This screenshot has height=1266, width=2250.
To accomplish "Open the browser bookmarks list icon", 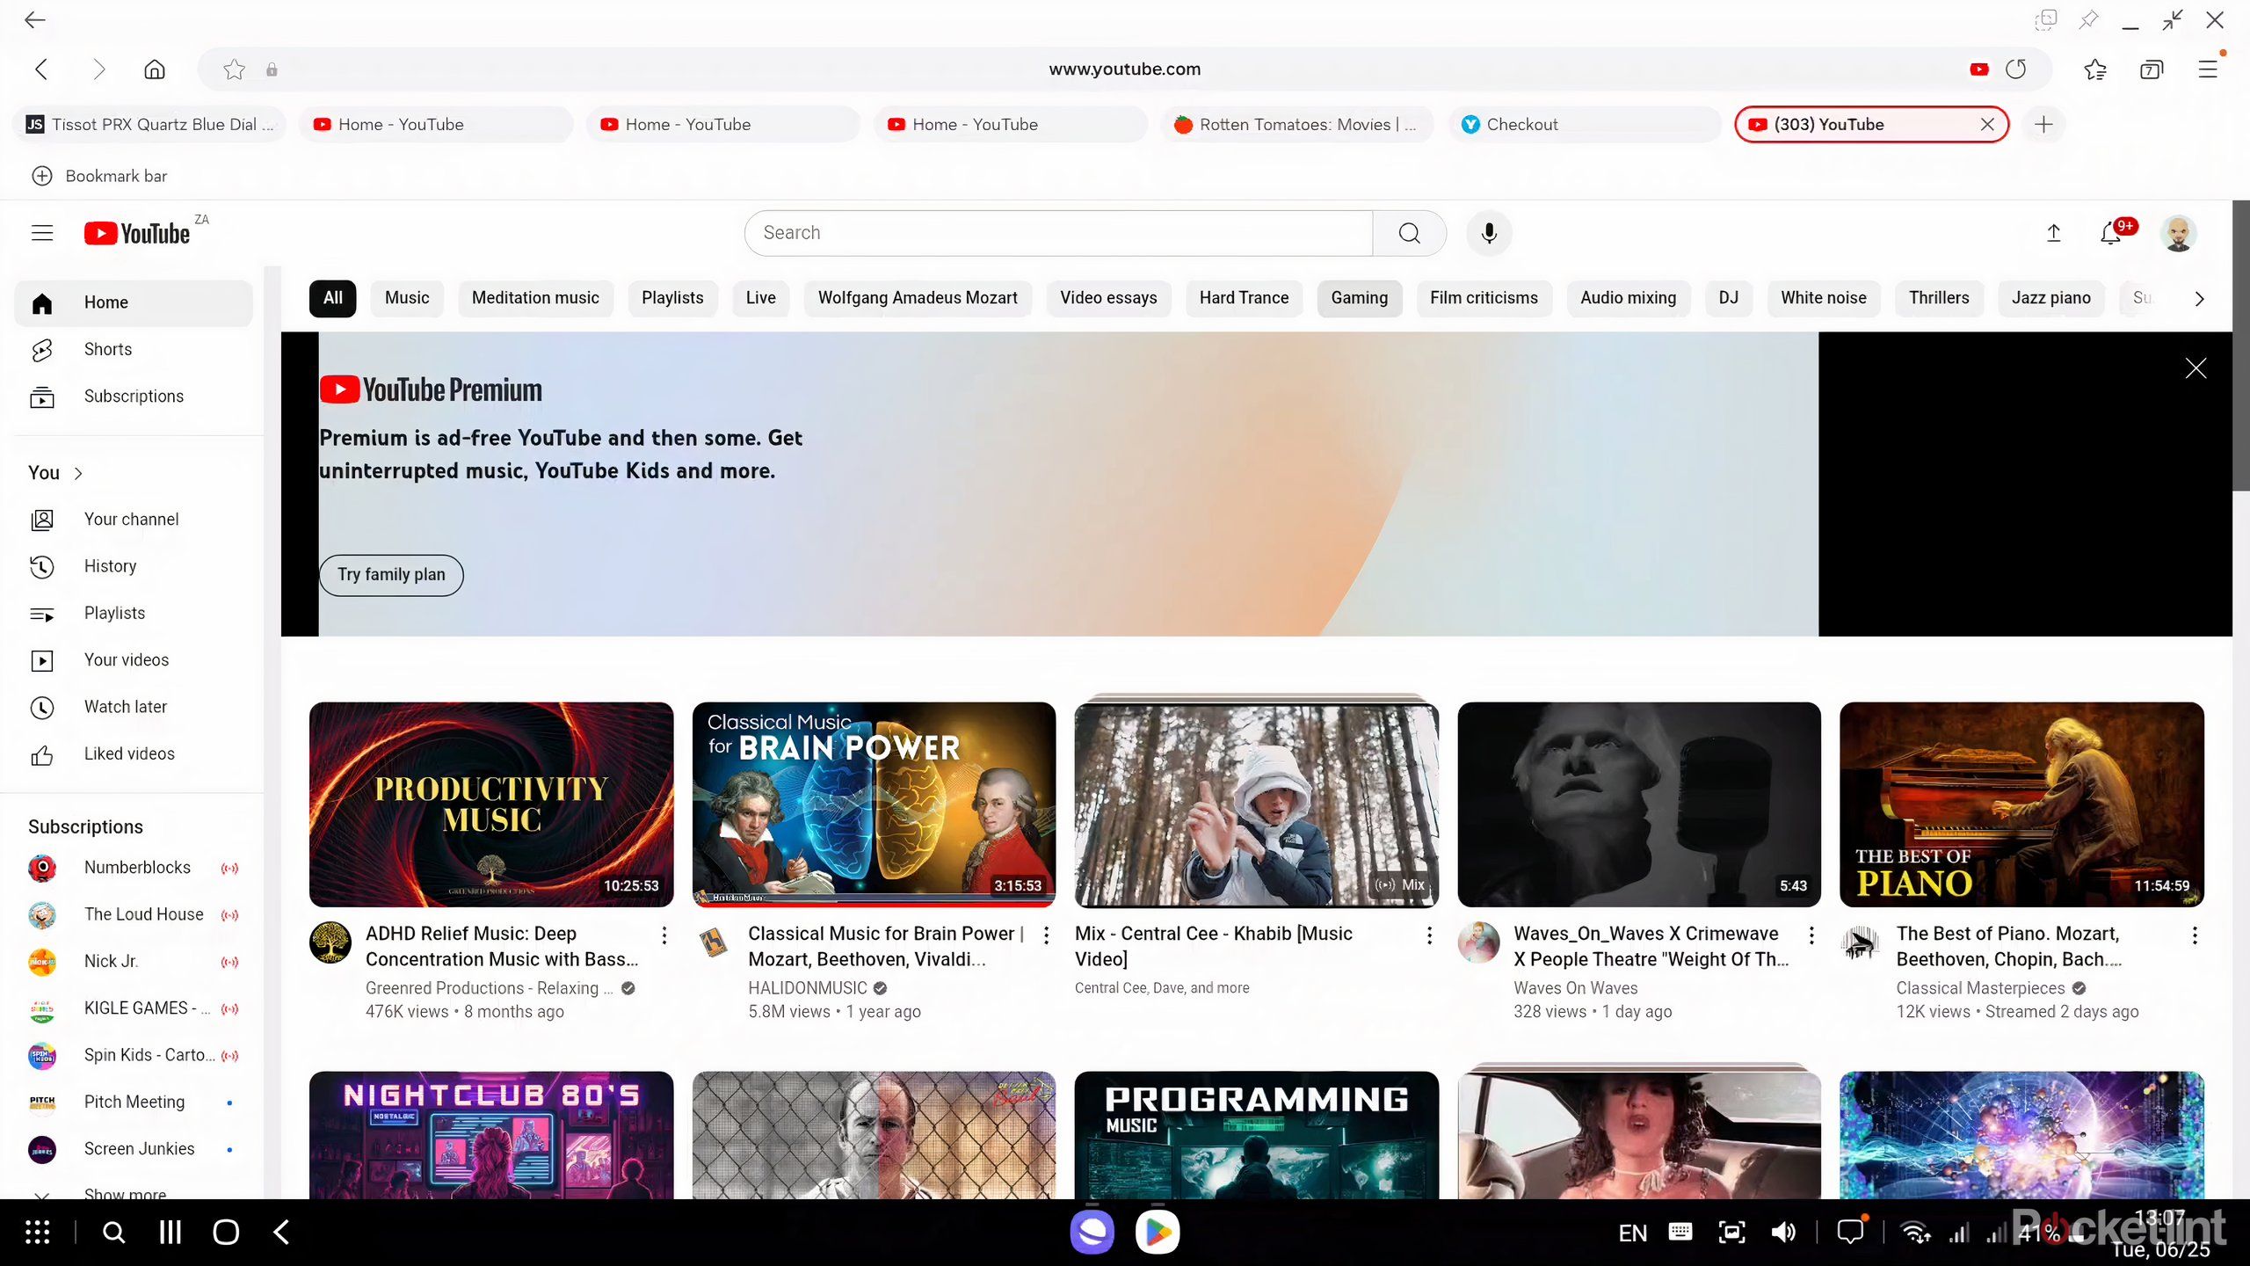I will [x=2095, y=69].
